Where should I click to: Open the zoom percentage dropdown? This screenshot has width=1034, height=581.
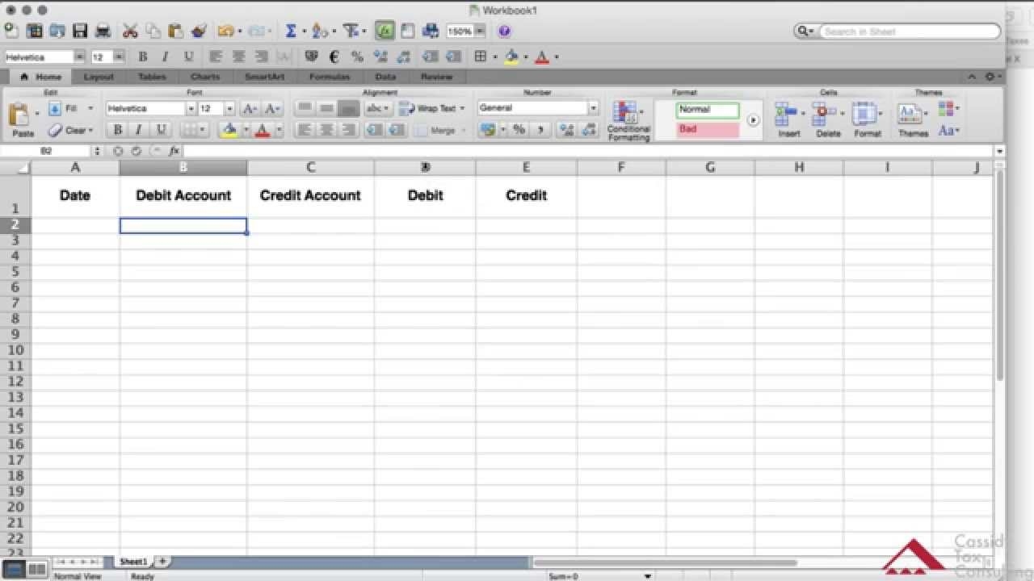480,31
